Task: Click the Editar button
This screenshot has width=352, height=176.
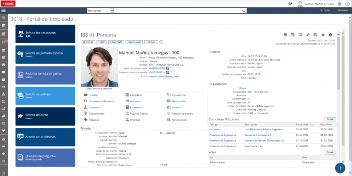Action: pyautogui.click(x=101, y=42)
